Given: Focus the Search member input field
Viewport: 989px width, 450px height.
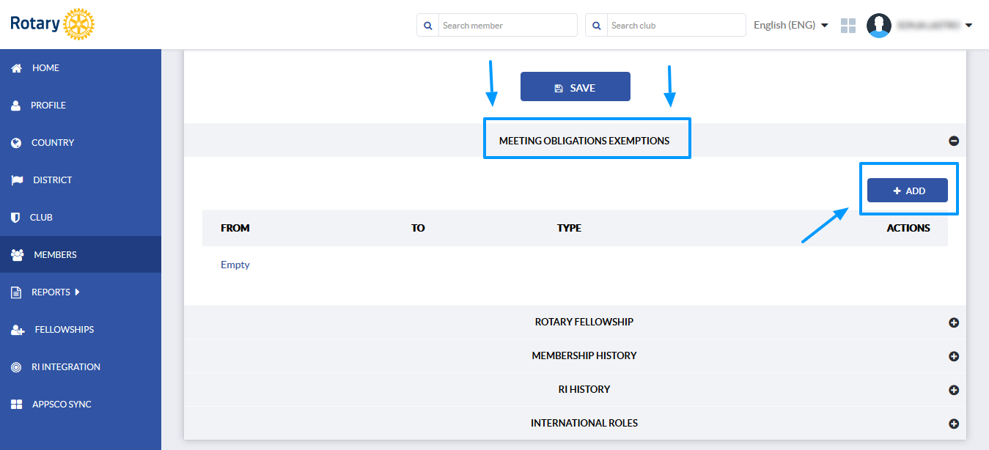Looking at the screenshot, I should click(508, 26).
